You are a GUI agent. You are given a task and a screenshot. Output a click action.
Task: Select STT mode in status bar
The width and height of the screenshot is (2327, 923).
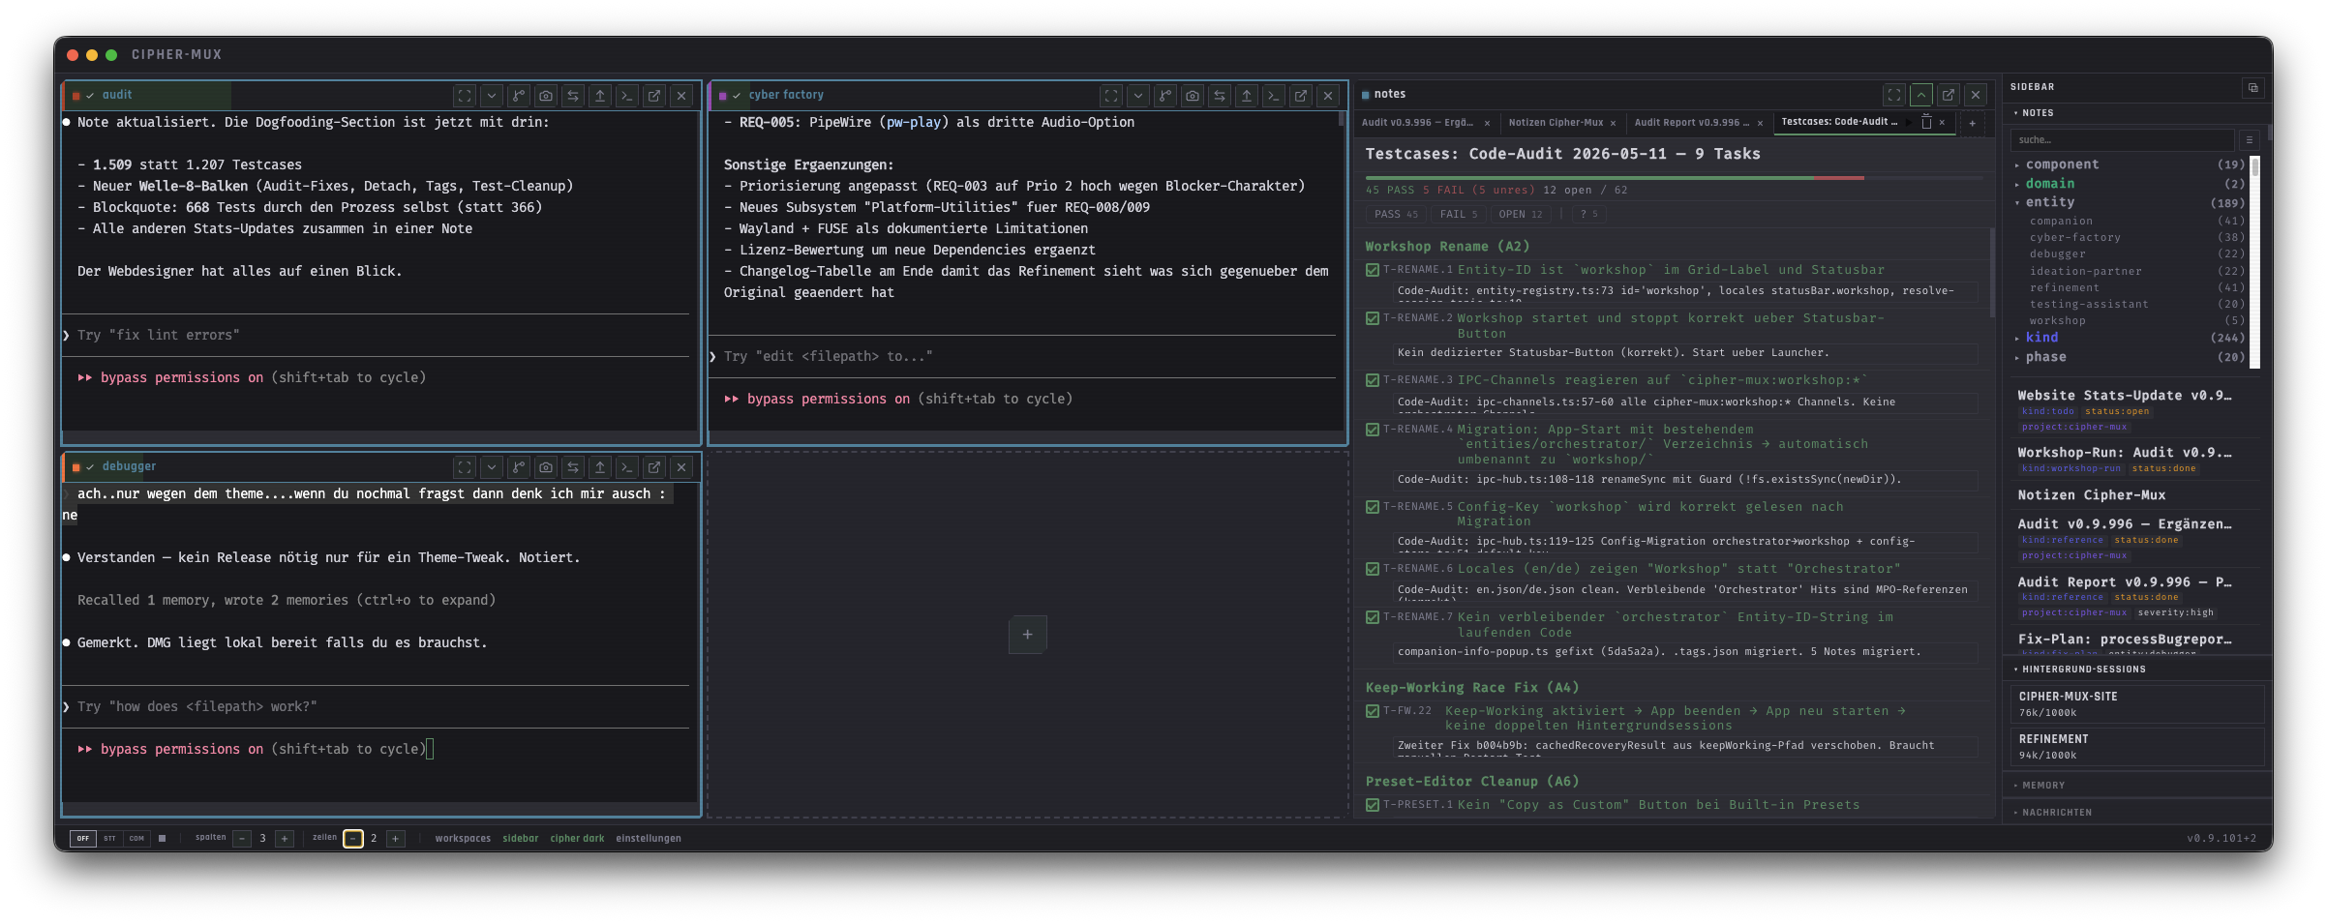(x=109, y=839)
